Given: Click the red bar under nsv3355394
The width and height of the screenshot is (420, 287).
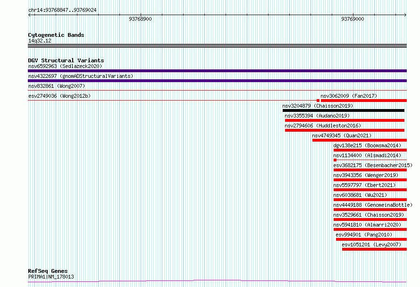Looking at the screenshot, I should coord(345,120).
